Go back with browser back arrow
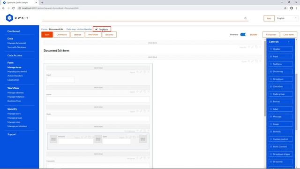Screen dimensions: 300x169 (x=3, y=8)
